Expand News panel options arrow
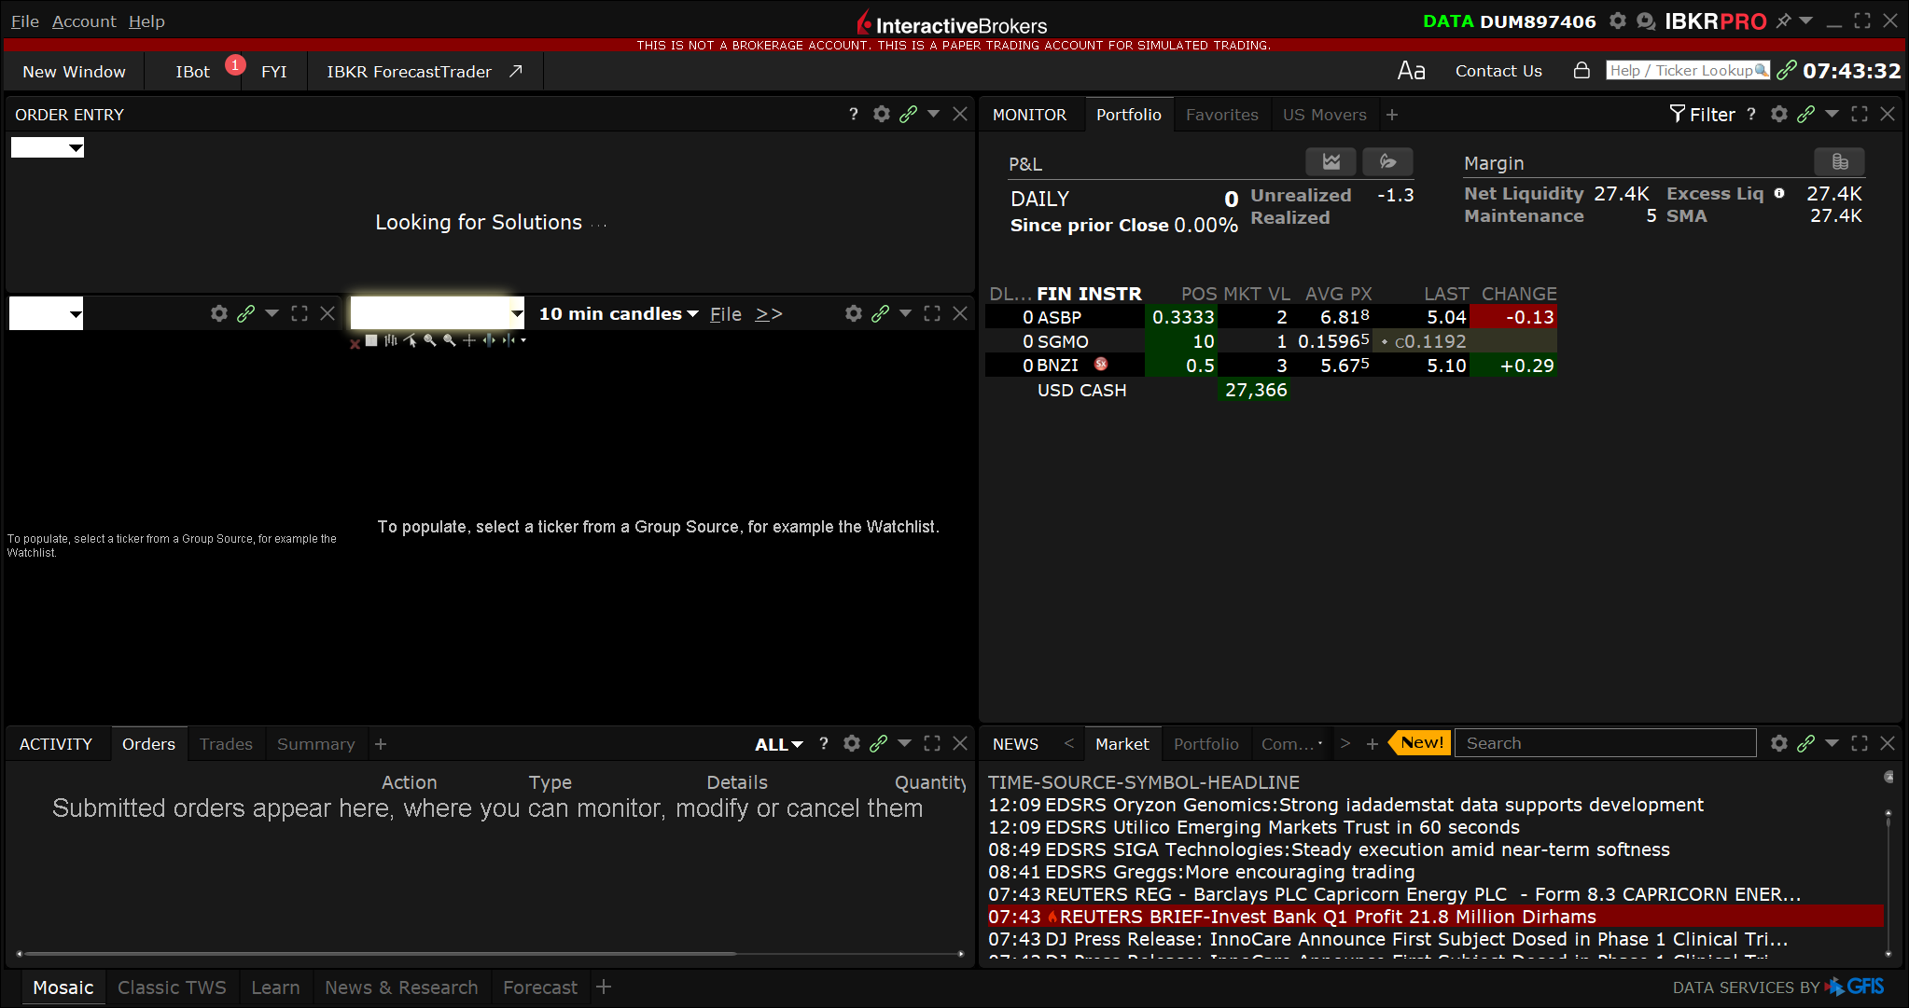This screenshot has height=1008, width=1909. click(1832, 743)
